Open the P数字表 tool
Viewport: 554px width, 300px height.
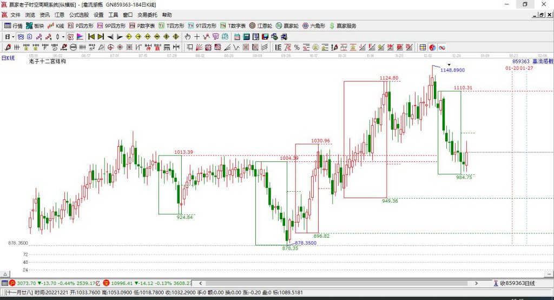point(142,25)
